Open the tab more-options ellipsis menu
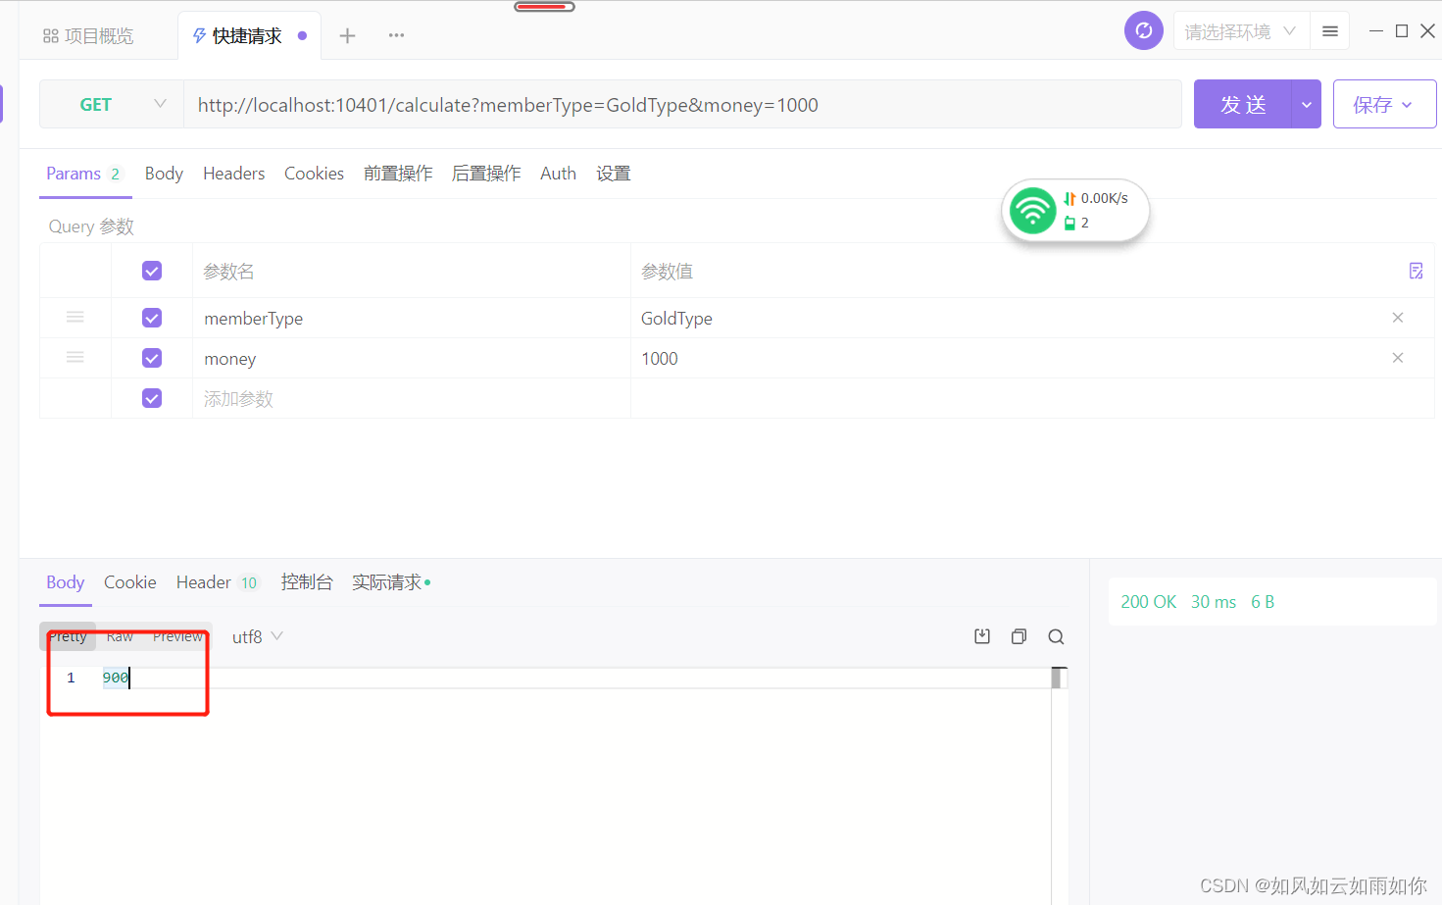The image size is (1442, 905). point(396,35)
